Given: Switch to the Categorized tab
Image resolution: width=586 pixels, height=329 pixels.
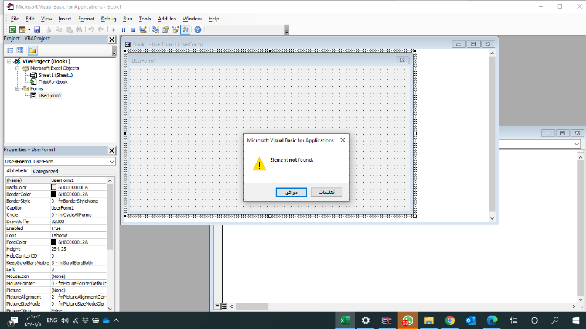Looking at the screenshot, I should pyautogui.click(x=46, y=172).
